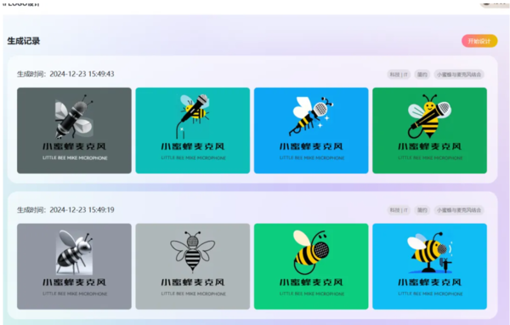Screen dimensions: 510x325
Task: Click the 简约 style tag in first record
Action: pyautogui.click(x=422, y=75)
